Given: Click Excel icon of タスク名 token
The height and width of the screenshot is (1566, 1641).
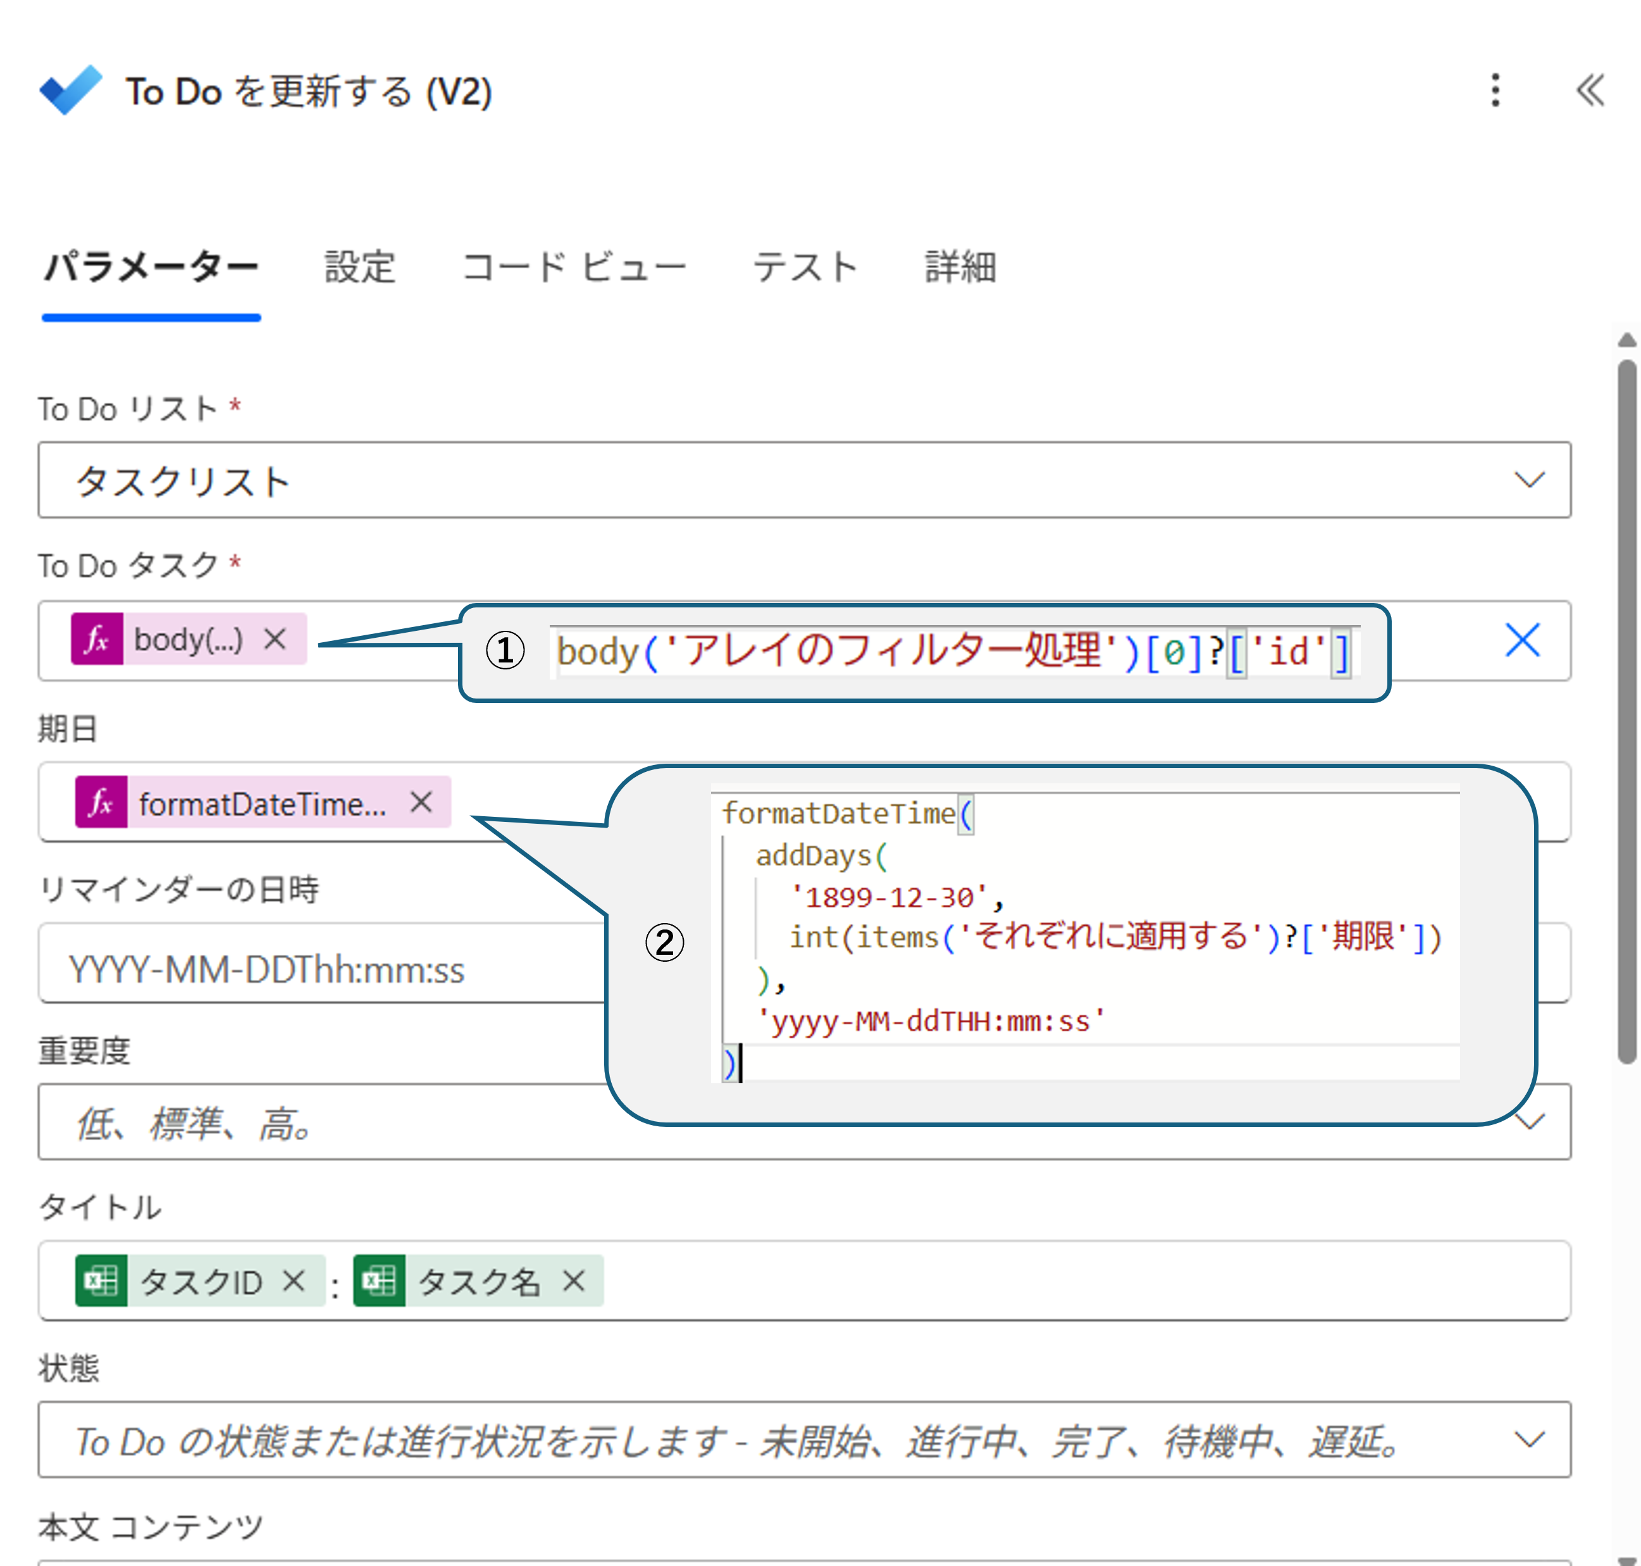Looking at the screenshot, I should click(x=379, y=1281).
